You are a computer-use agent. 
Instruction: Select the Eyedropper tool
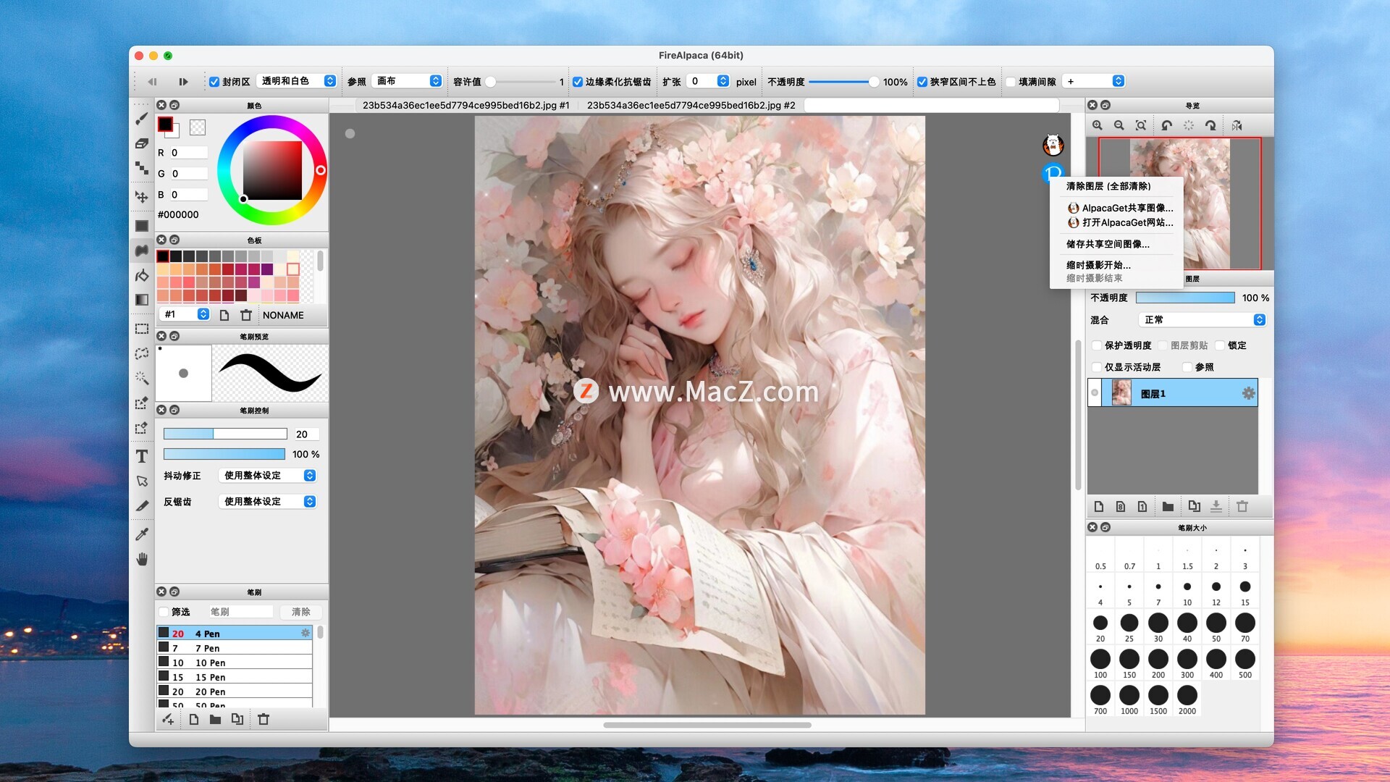click(142, 534)
